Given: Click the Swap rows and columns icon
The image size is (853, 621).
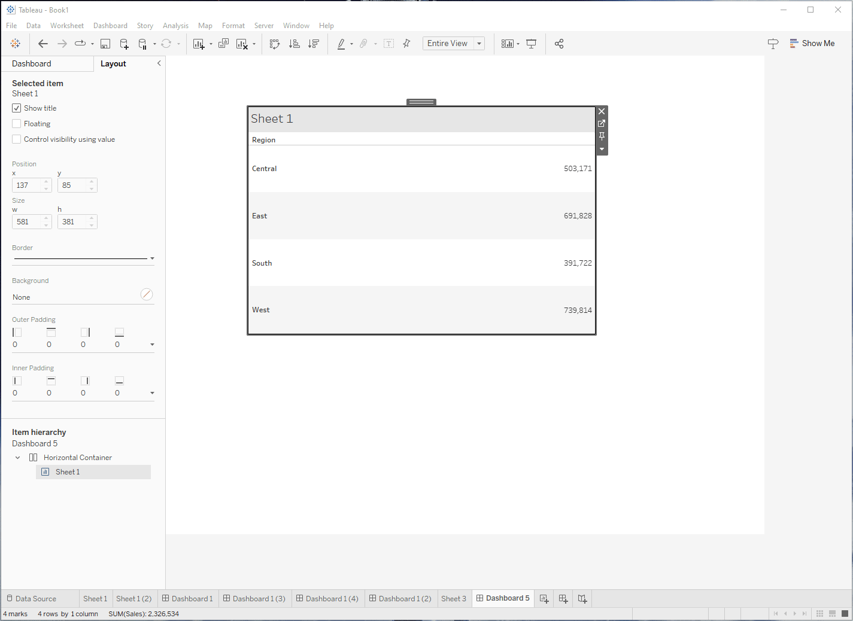Looking at the screenshot, I should (x=275, y=44).
